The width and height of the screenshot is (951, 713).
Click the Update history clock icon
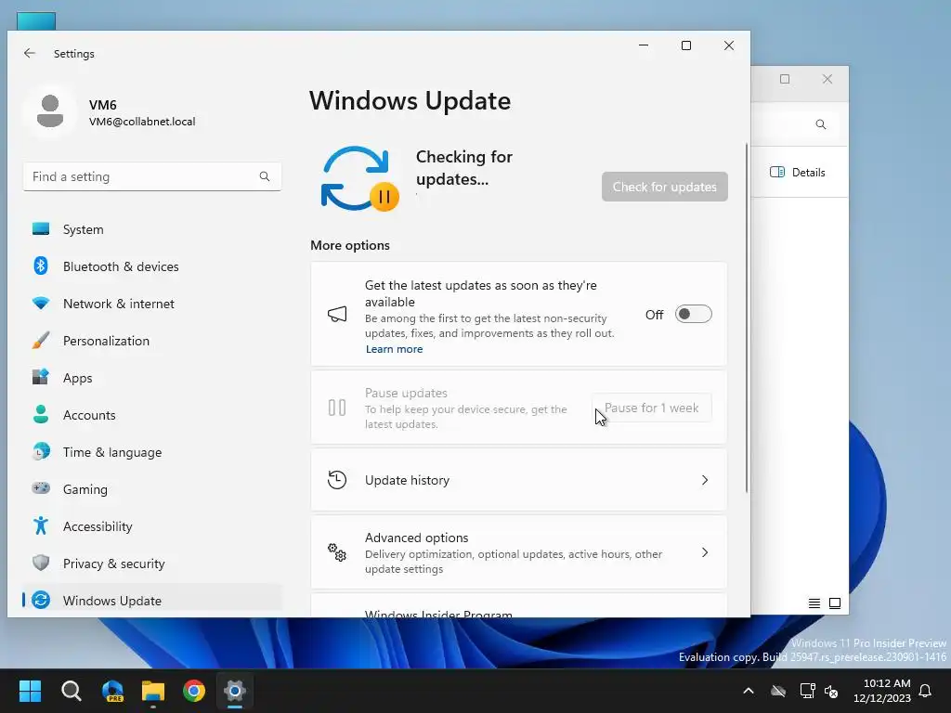pos(336,480)
